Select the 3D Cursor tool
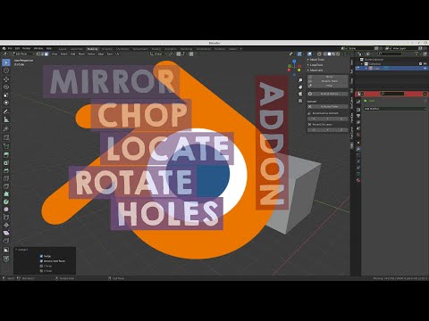429x321 pixels. (6, 70)
